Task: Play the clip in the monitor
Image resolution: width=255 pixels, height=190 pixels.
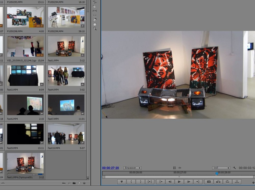Action: tap(179, 182)
